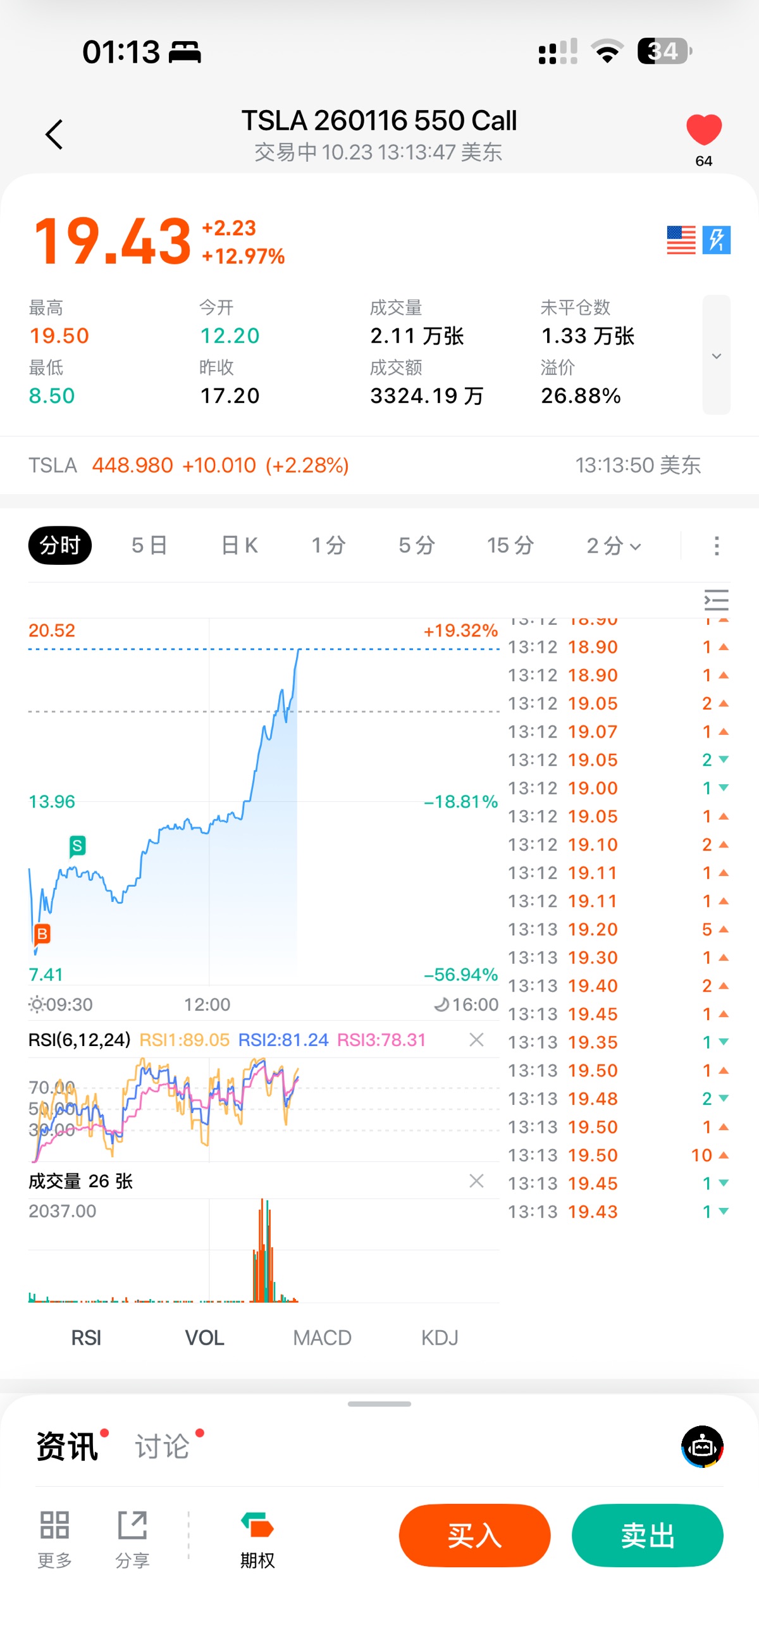
Task: Select the 5日 chart tab
Action: (149, 546)
